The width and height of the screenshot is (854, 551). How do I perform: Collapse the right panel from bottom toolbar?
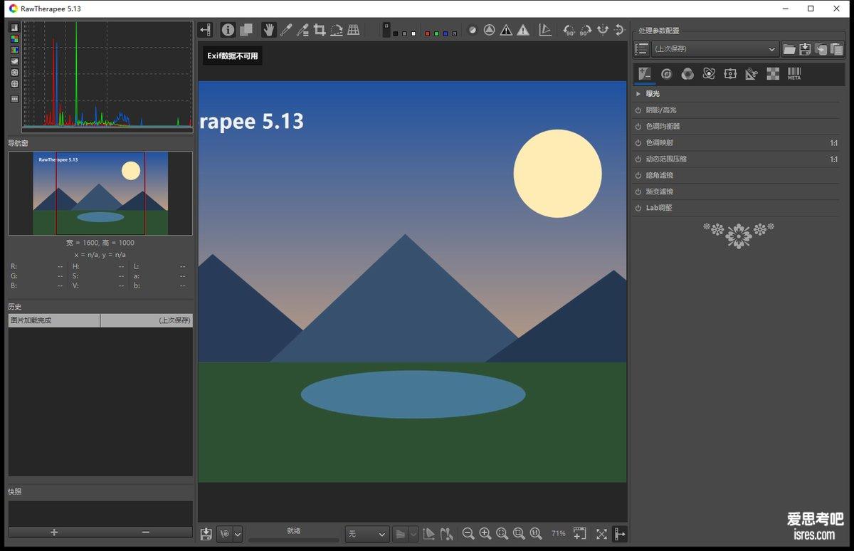(620, 534)
